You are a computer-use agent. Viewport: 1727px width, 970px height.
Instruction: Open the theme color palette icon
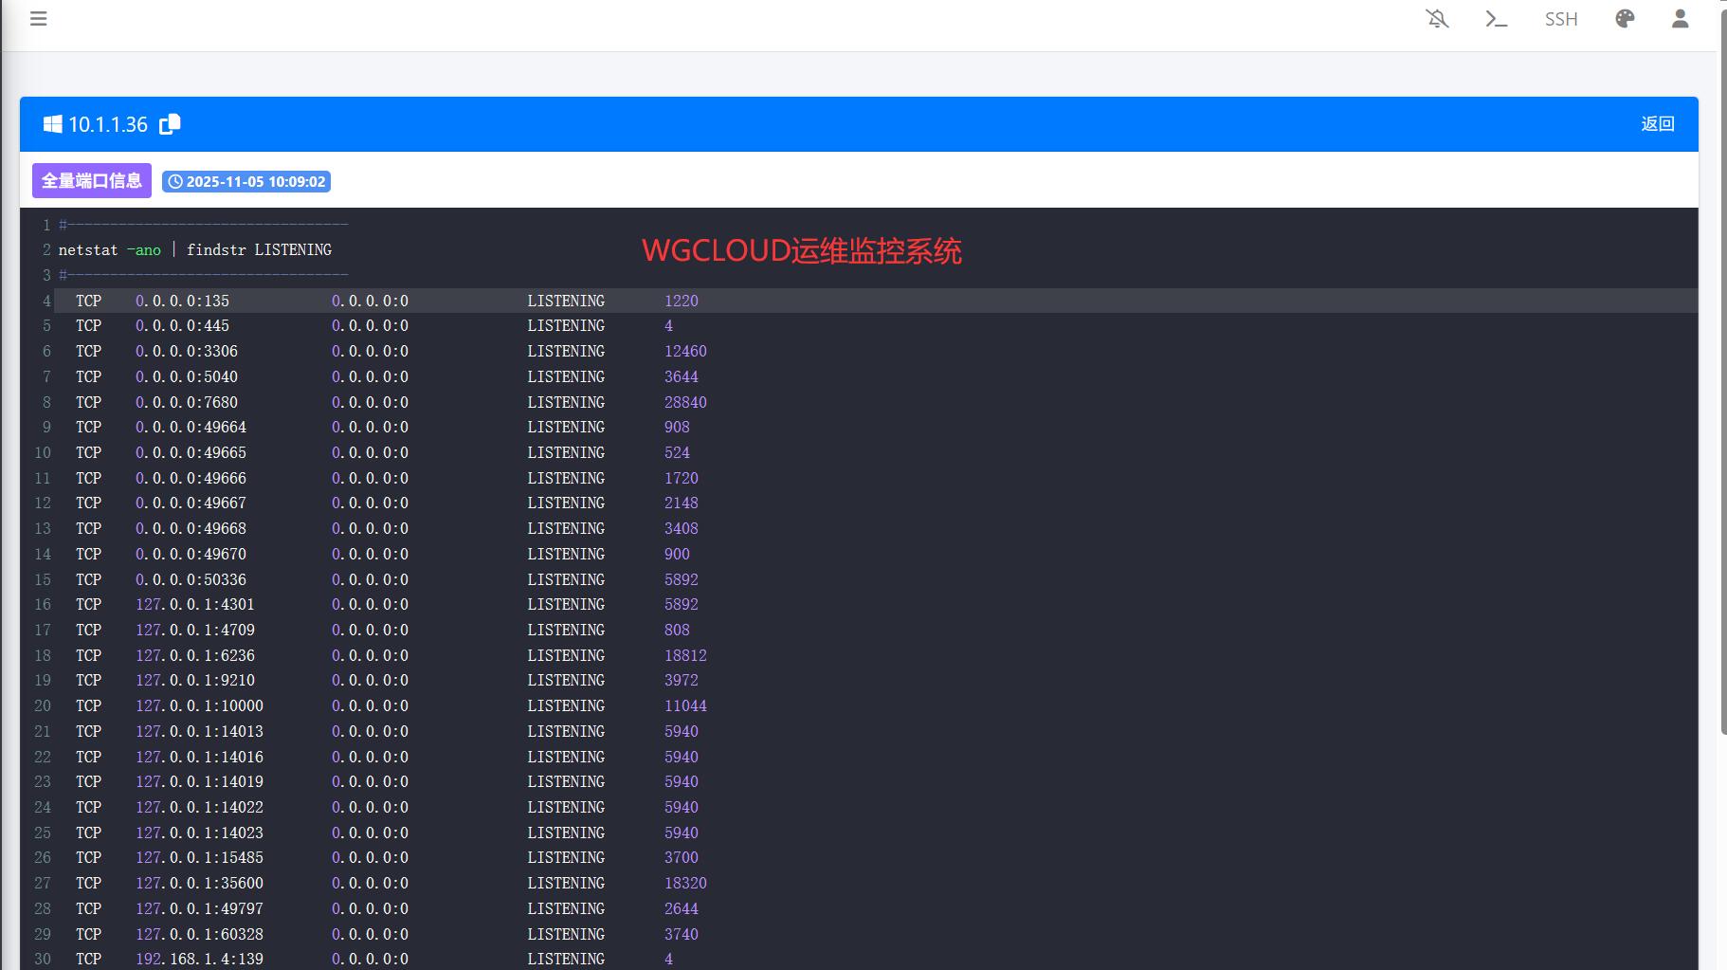click(1625, 19)
